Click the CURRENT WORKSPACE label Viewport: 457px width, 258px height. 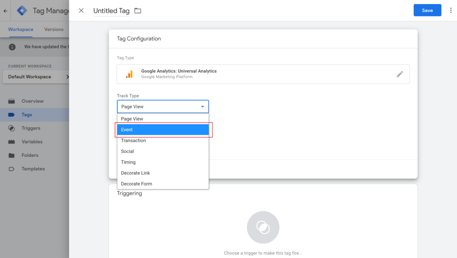coord(30,66)
